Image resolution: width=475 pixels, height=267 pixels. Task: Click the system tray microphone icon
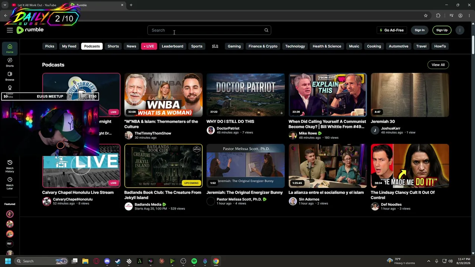pyautogui.click(x=436, y=261)
